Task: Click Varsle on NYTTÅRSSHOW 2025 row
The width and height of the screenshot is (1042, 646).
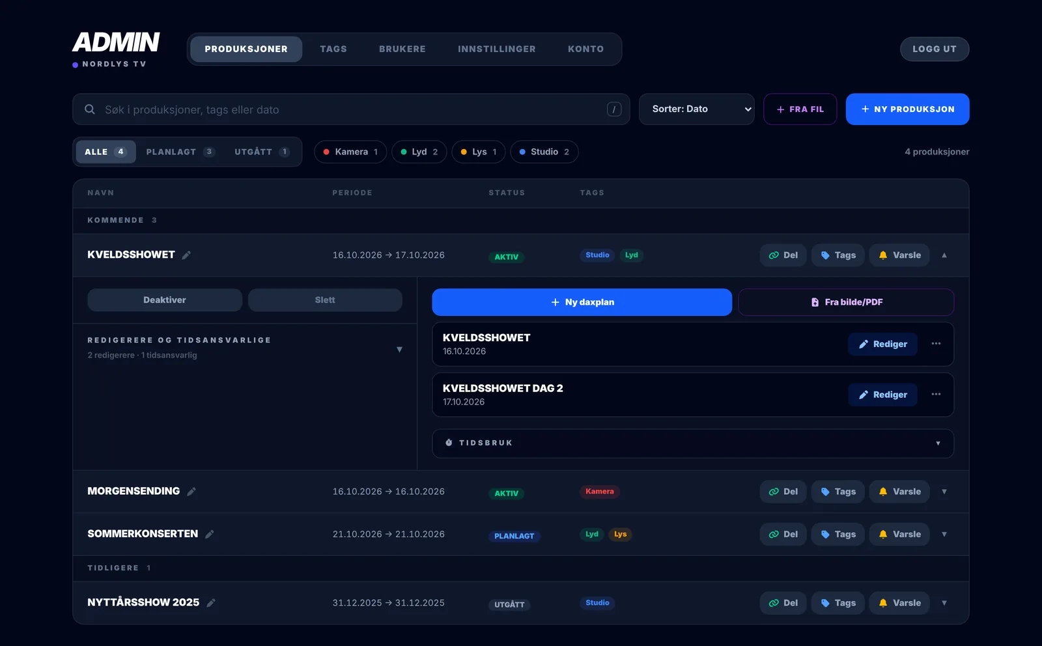Action: 899,603
